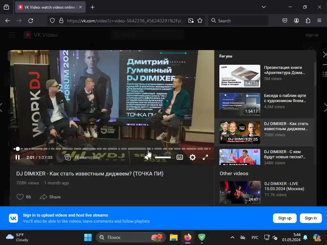Open video settings gear
The height and width of the screenshot is (245, 327).
coord(193,157)
